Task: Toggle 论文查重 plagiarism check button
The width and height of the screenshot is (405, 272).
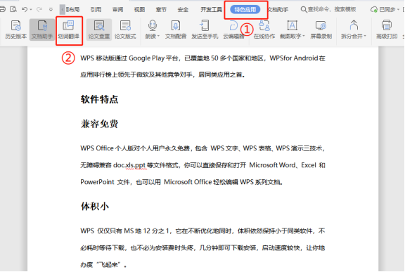Action: [x=99, y=30]
